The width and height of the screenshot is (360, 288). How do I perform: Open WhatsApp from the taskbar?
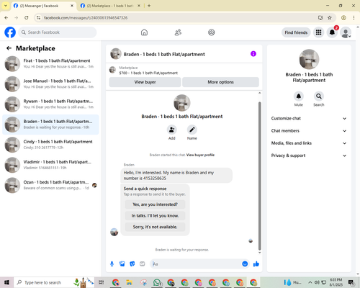(x=157, y=282)
